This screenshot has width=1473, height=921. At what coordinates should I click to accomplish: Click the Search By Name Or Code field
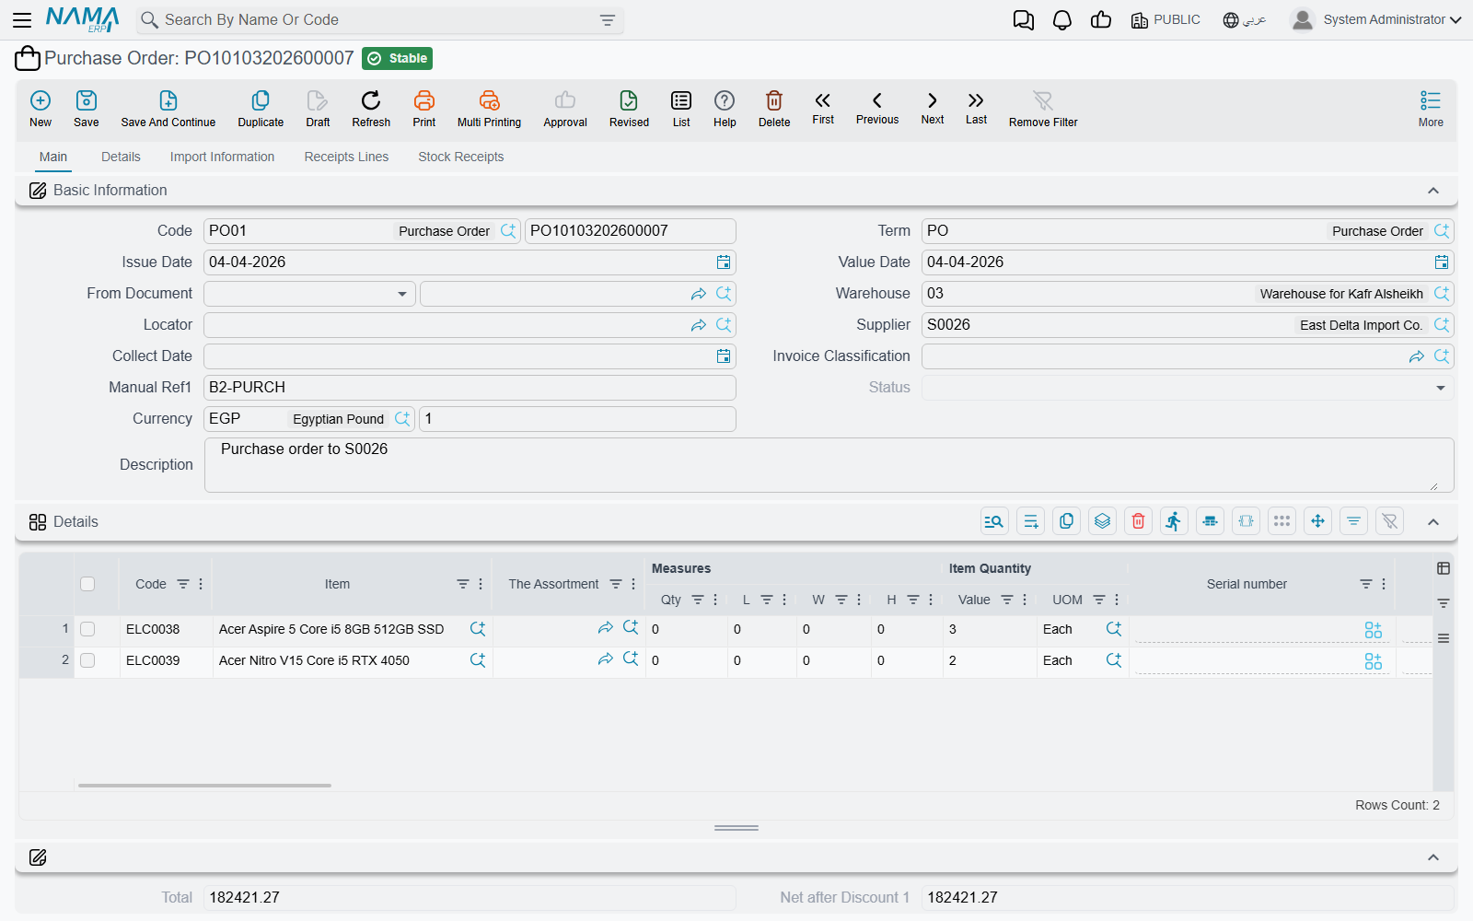tap(379, 20)
